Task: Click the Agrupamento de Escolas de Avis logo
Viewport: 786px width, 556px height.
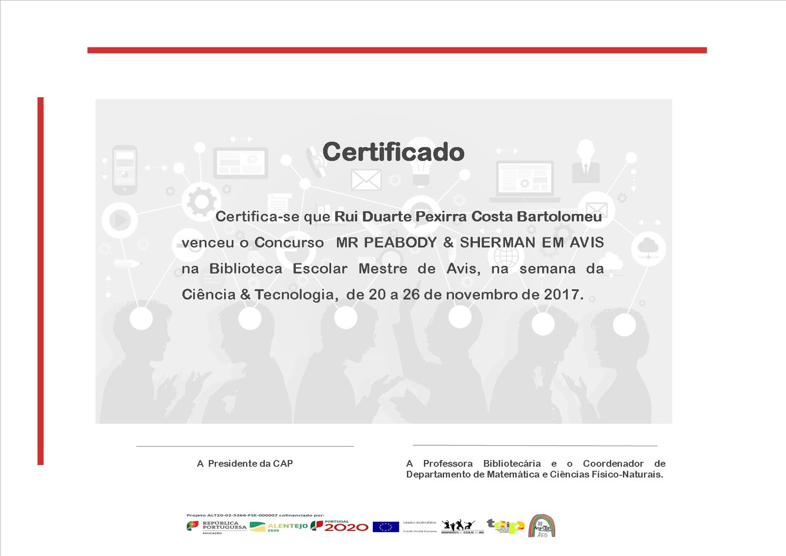Action: tap(462, 527)
